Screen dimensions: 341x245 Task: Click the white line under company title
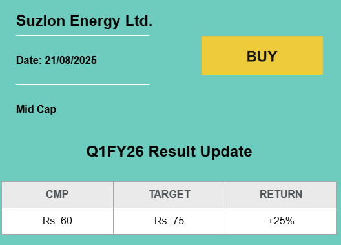pyautogui.click(x=83, y=36)
